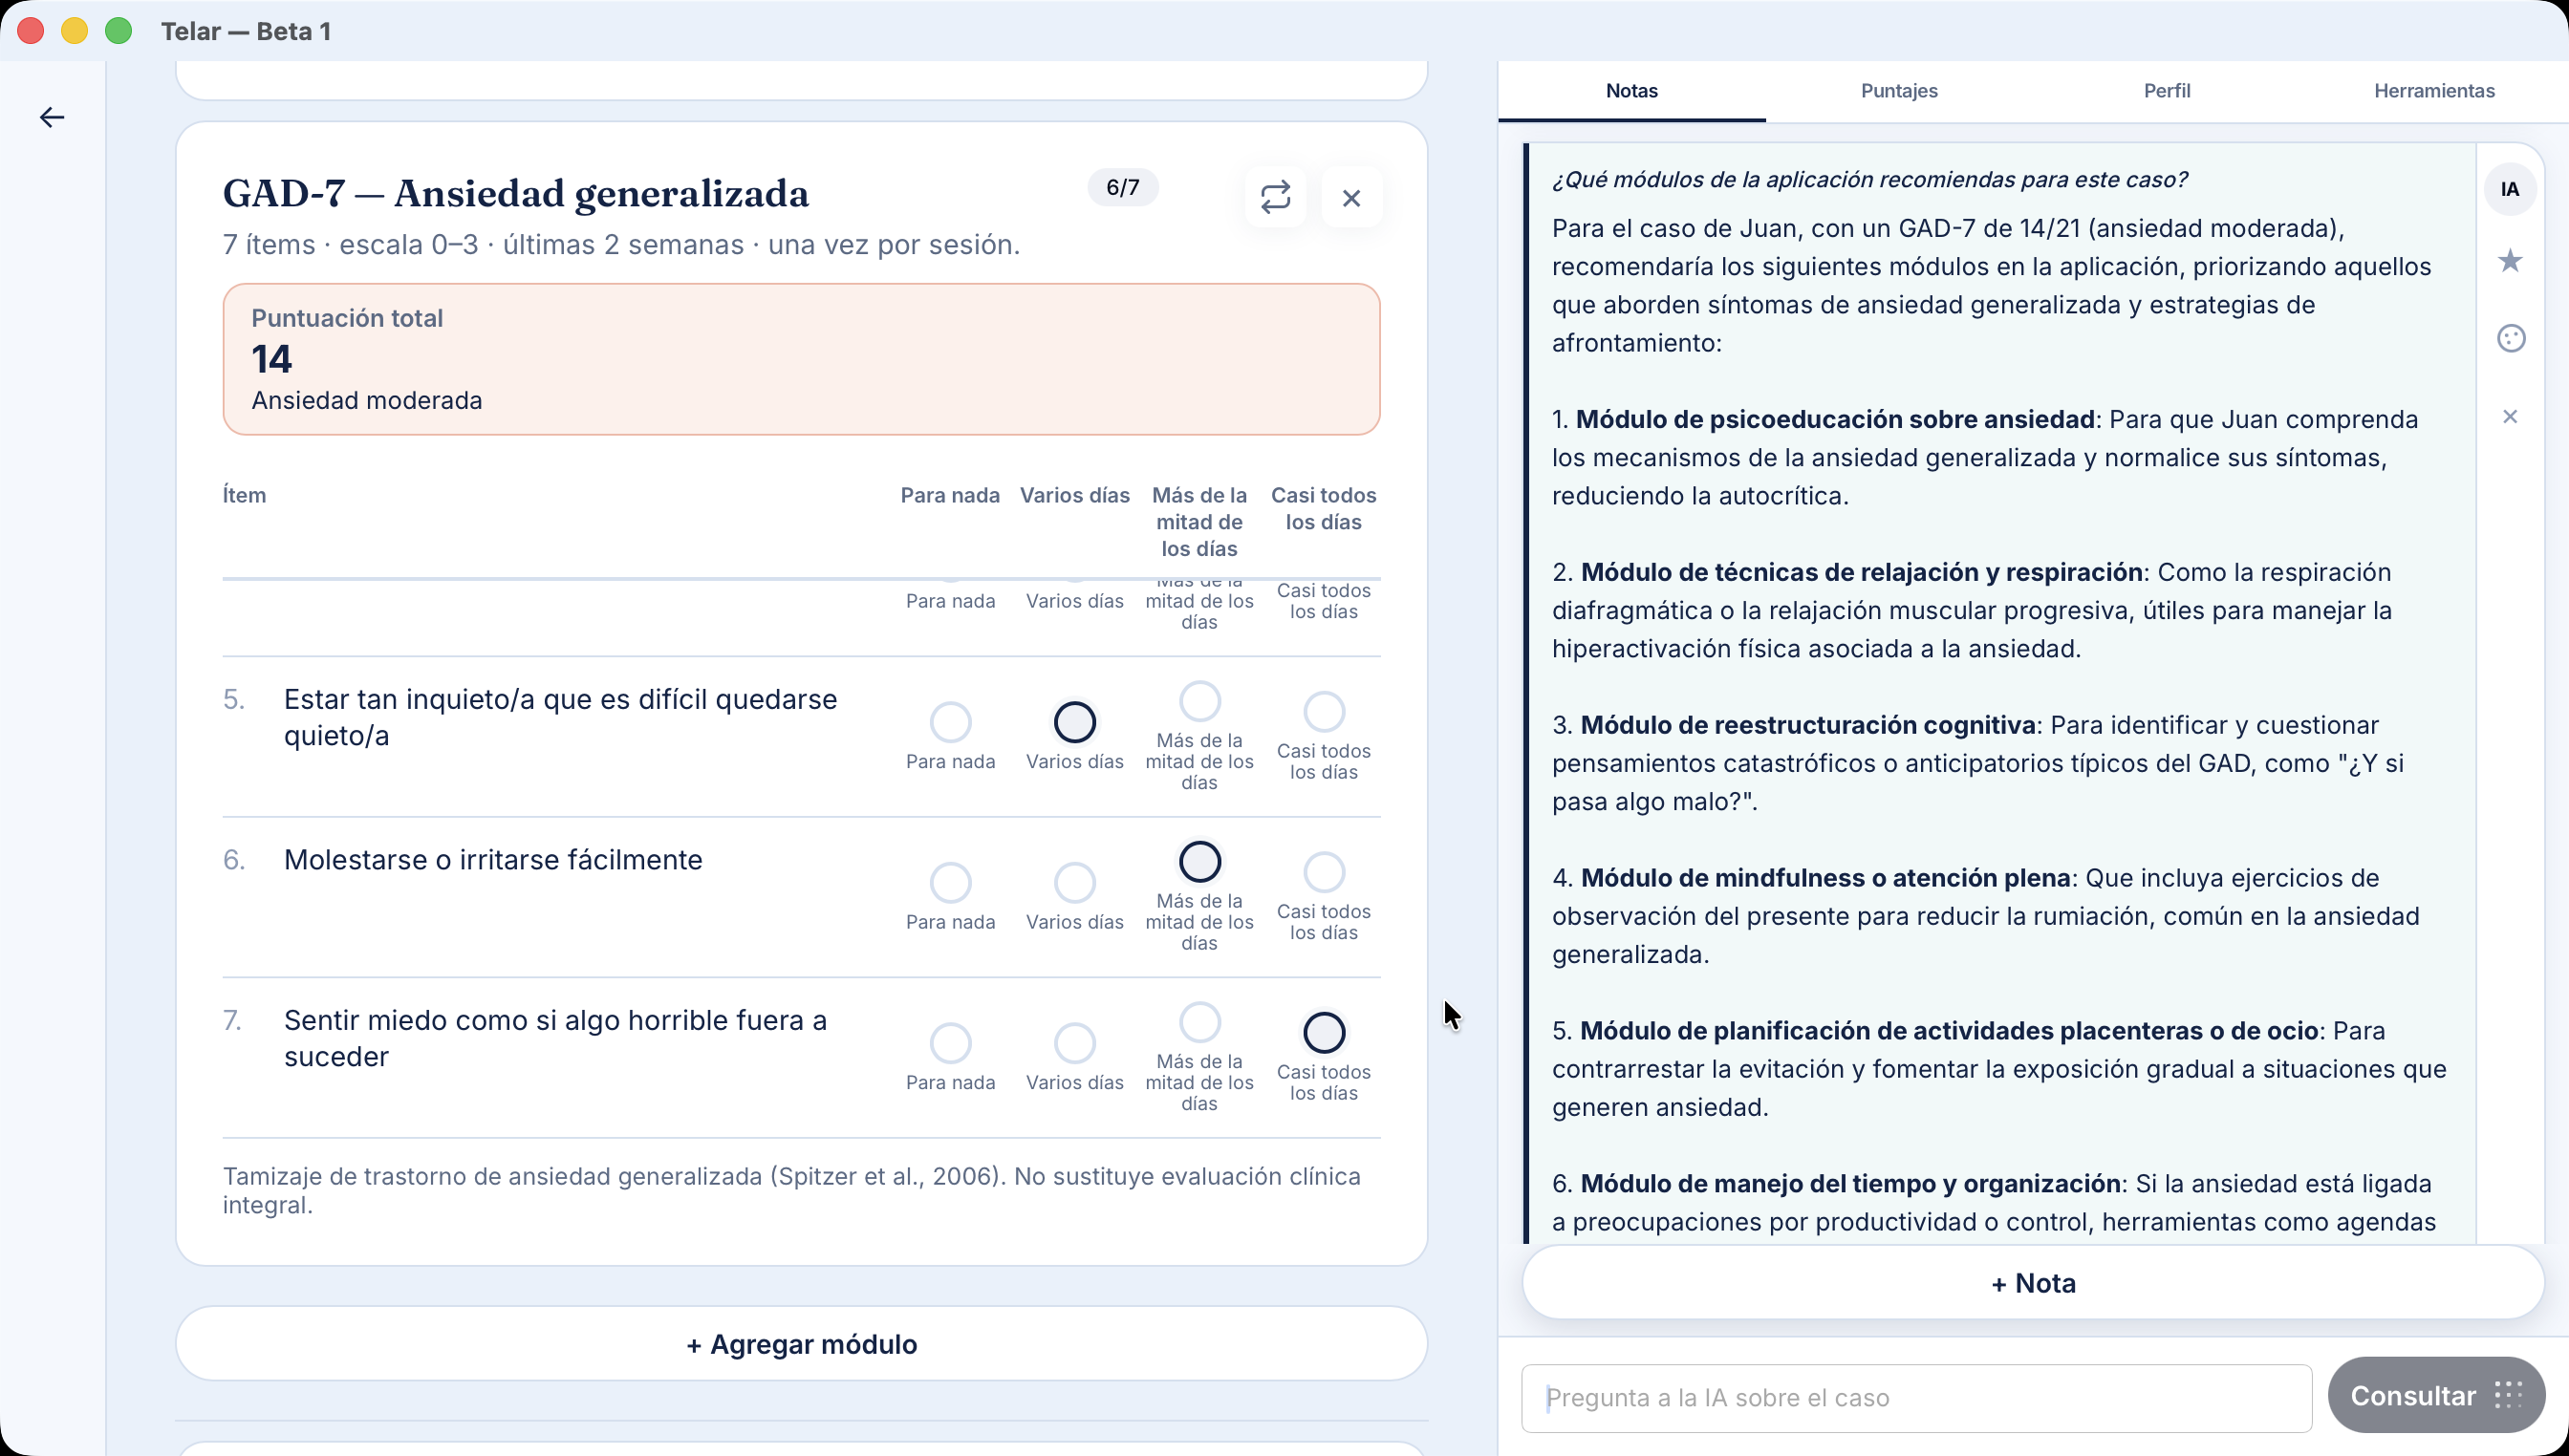Click 'Módulo de reestructuración cognitiva' text
The image size is (2569, 1456).
1808,725
